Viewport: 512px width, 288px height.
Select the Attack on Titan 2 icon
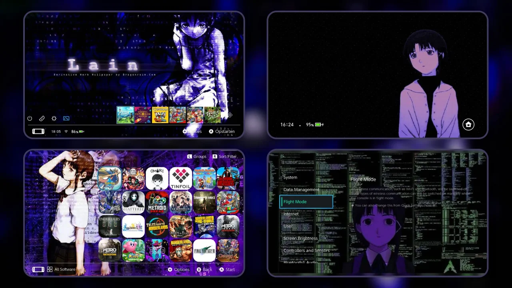[x=181, y=226]
